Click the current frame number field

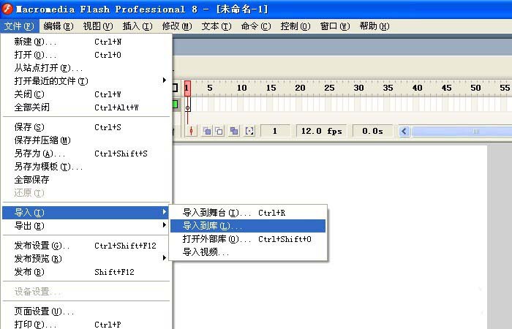point(274,131)
